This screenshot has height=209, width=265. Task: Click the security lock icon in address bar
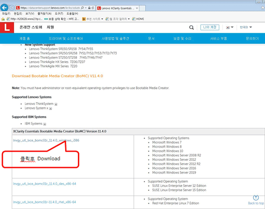[x=89, y=8]
